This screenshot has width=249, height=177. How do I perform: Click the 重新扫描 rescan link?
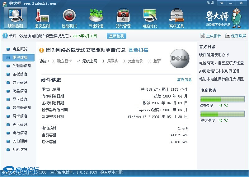[138, 50]
